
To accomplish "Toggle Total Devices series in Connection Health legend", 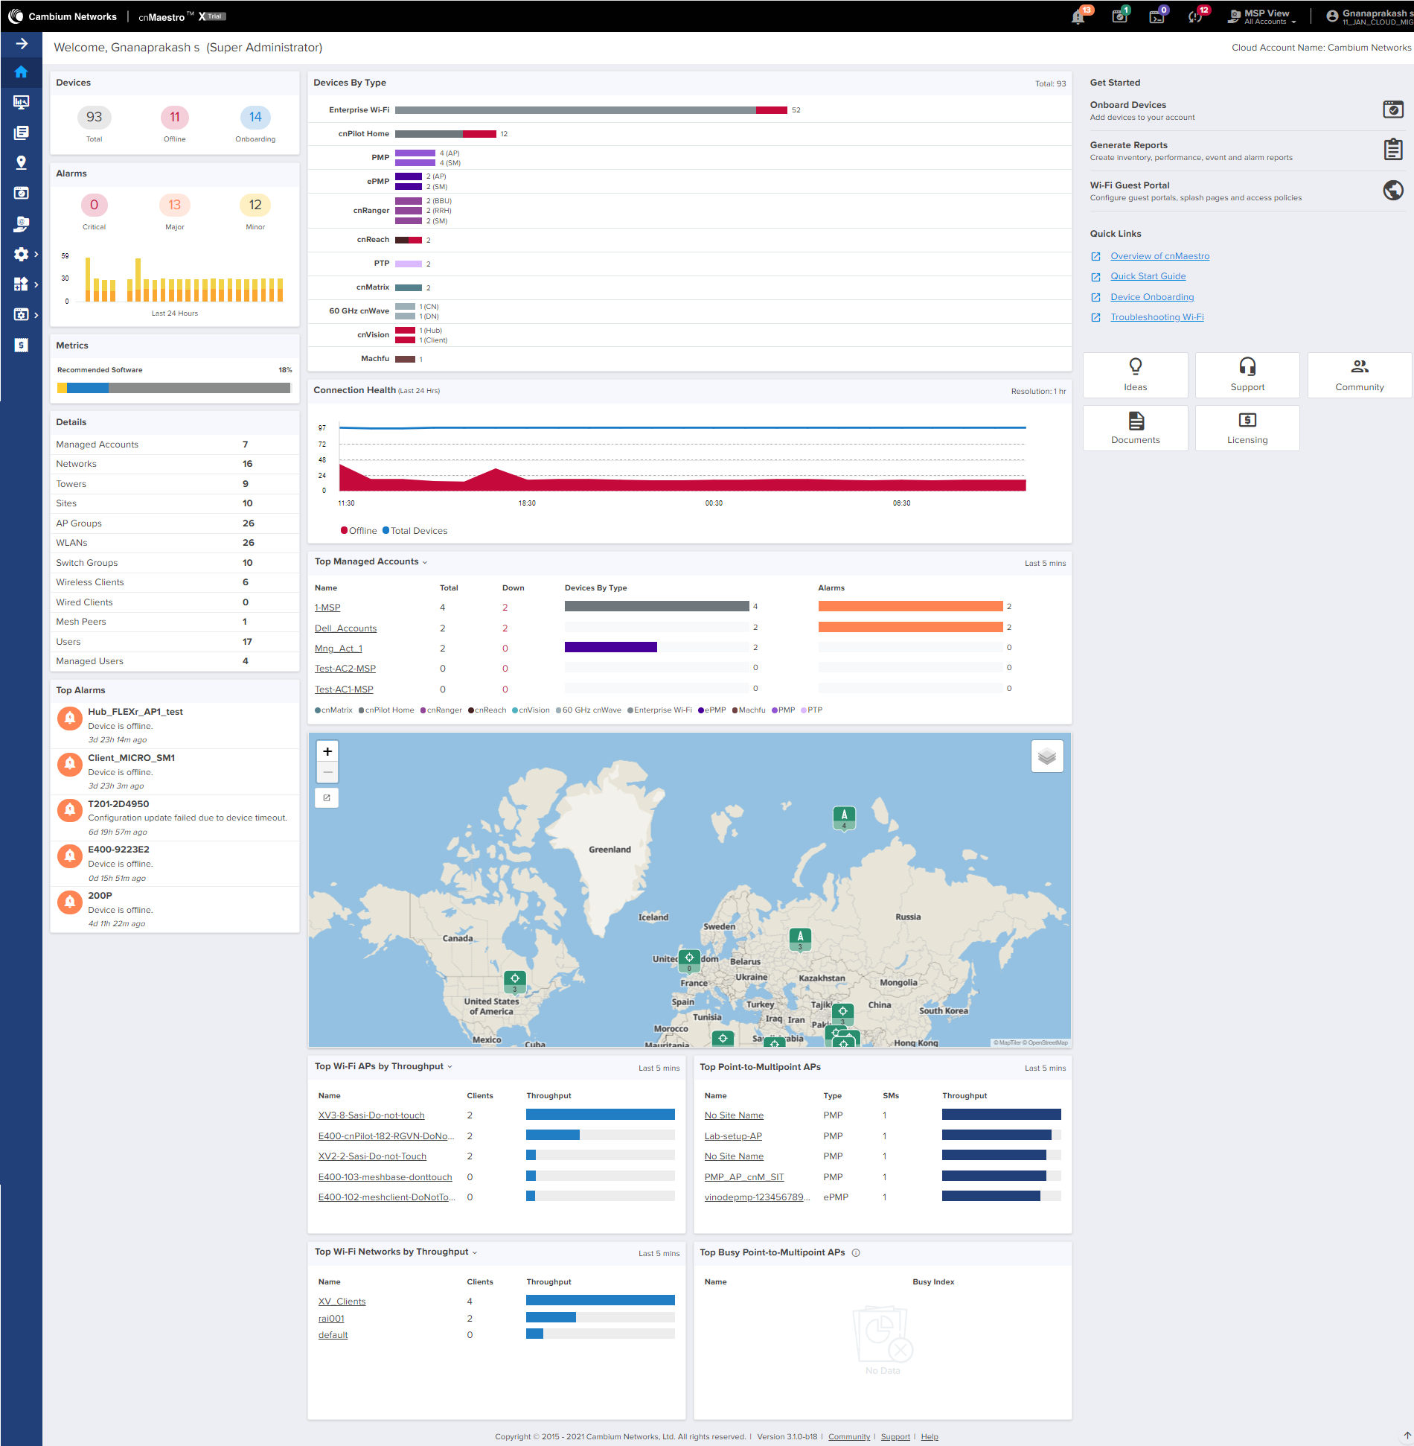I will coord(415,531).
